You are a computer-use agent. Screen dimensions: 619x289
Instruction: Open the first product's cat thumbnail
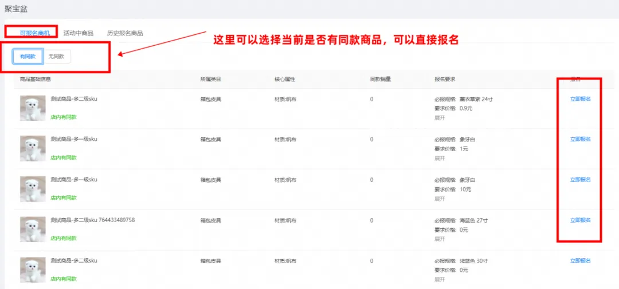pos(33,108)
